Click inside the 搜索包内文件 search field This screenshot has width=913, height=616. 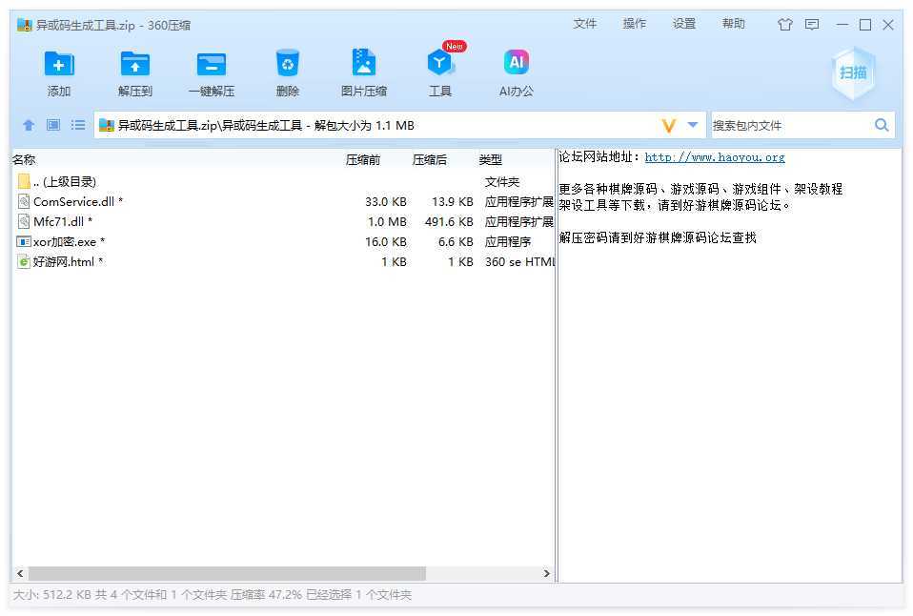789,125
